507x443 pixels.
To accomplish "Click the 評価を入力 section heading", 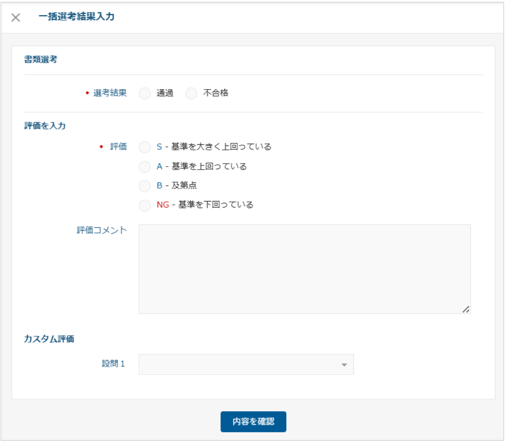I will (45, 126).
